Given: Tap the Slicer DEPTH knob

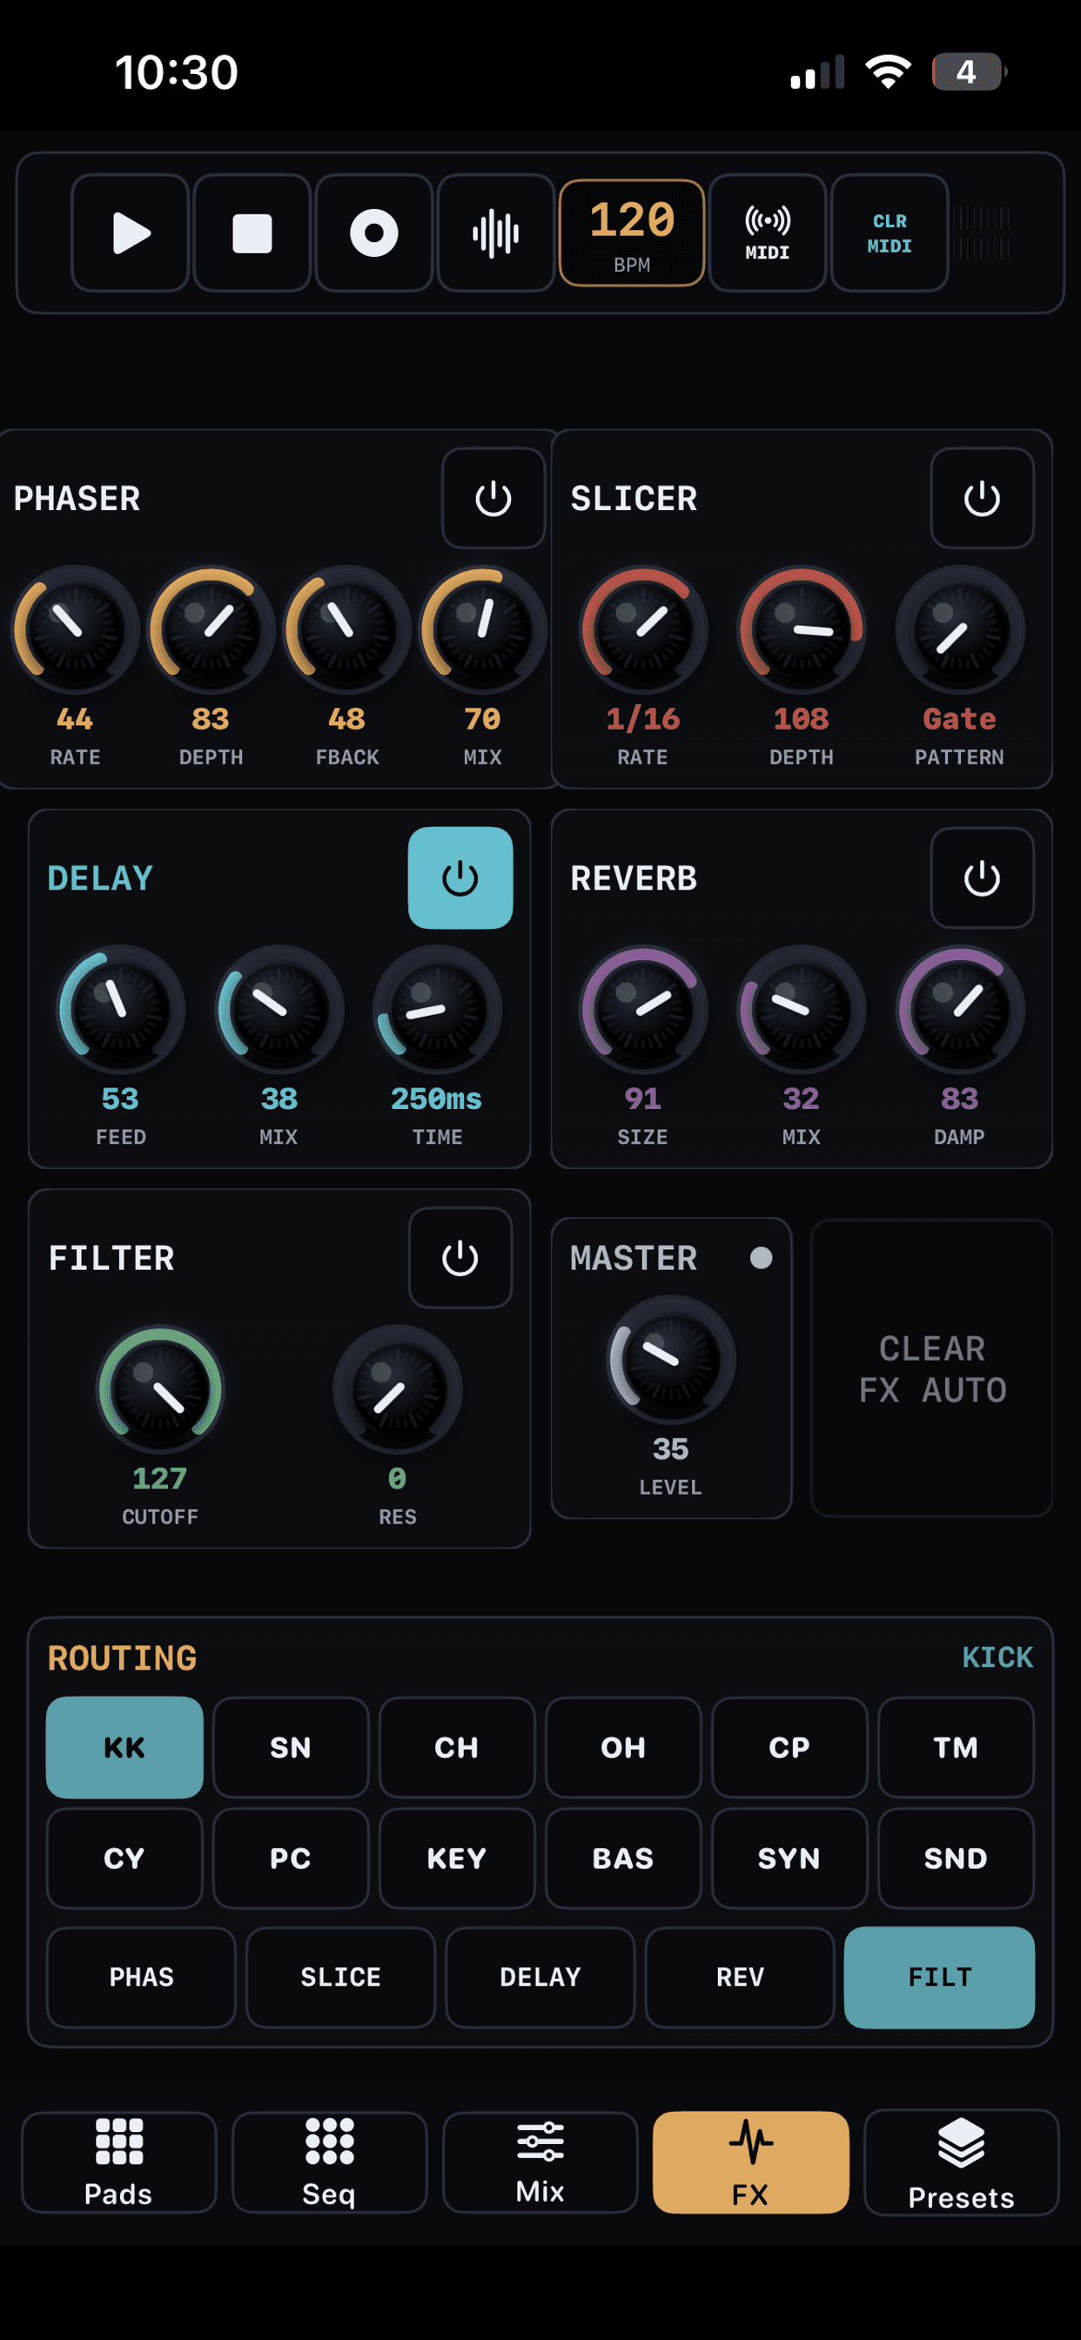Looking at the screenshot, I should (802, 629).
